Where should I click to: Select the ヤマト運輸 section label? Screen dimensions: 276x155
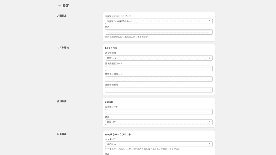click(63, 48)
